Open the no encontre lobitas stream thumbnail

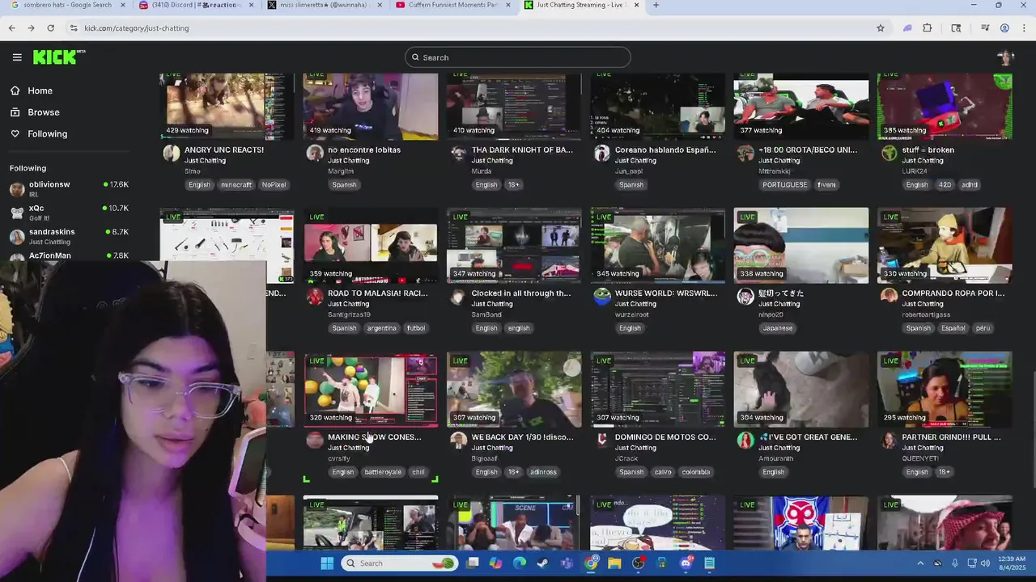tap(371, 107)
